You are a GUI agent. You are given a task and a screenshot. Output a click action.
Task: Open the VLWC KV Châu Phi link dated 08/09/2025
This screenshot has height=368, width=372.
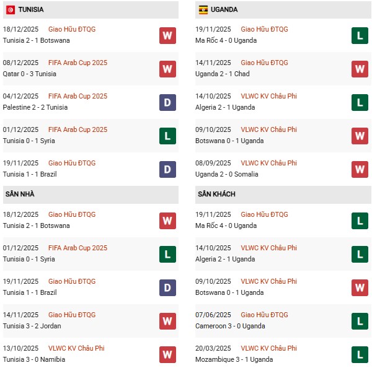point(268,163)
